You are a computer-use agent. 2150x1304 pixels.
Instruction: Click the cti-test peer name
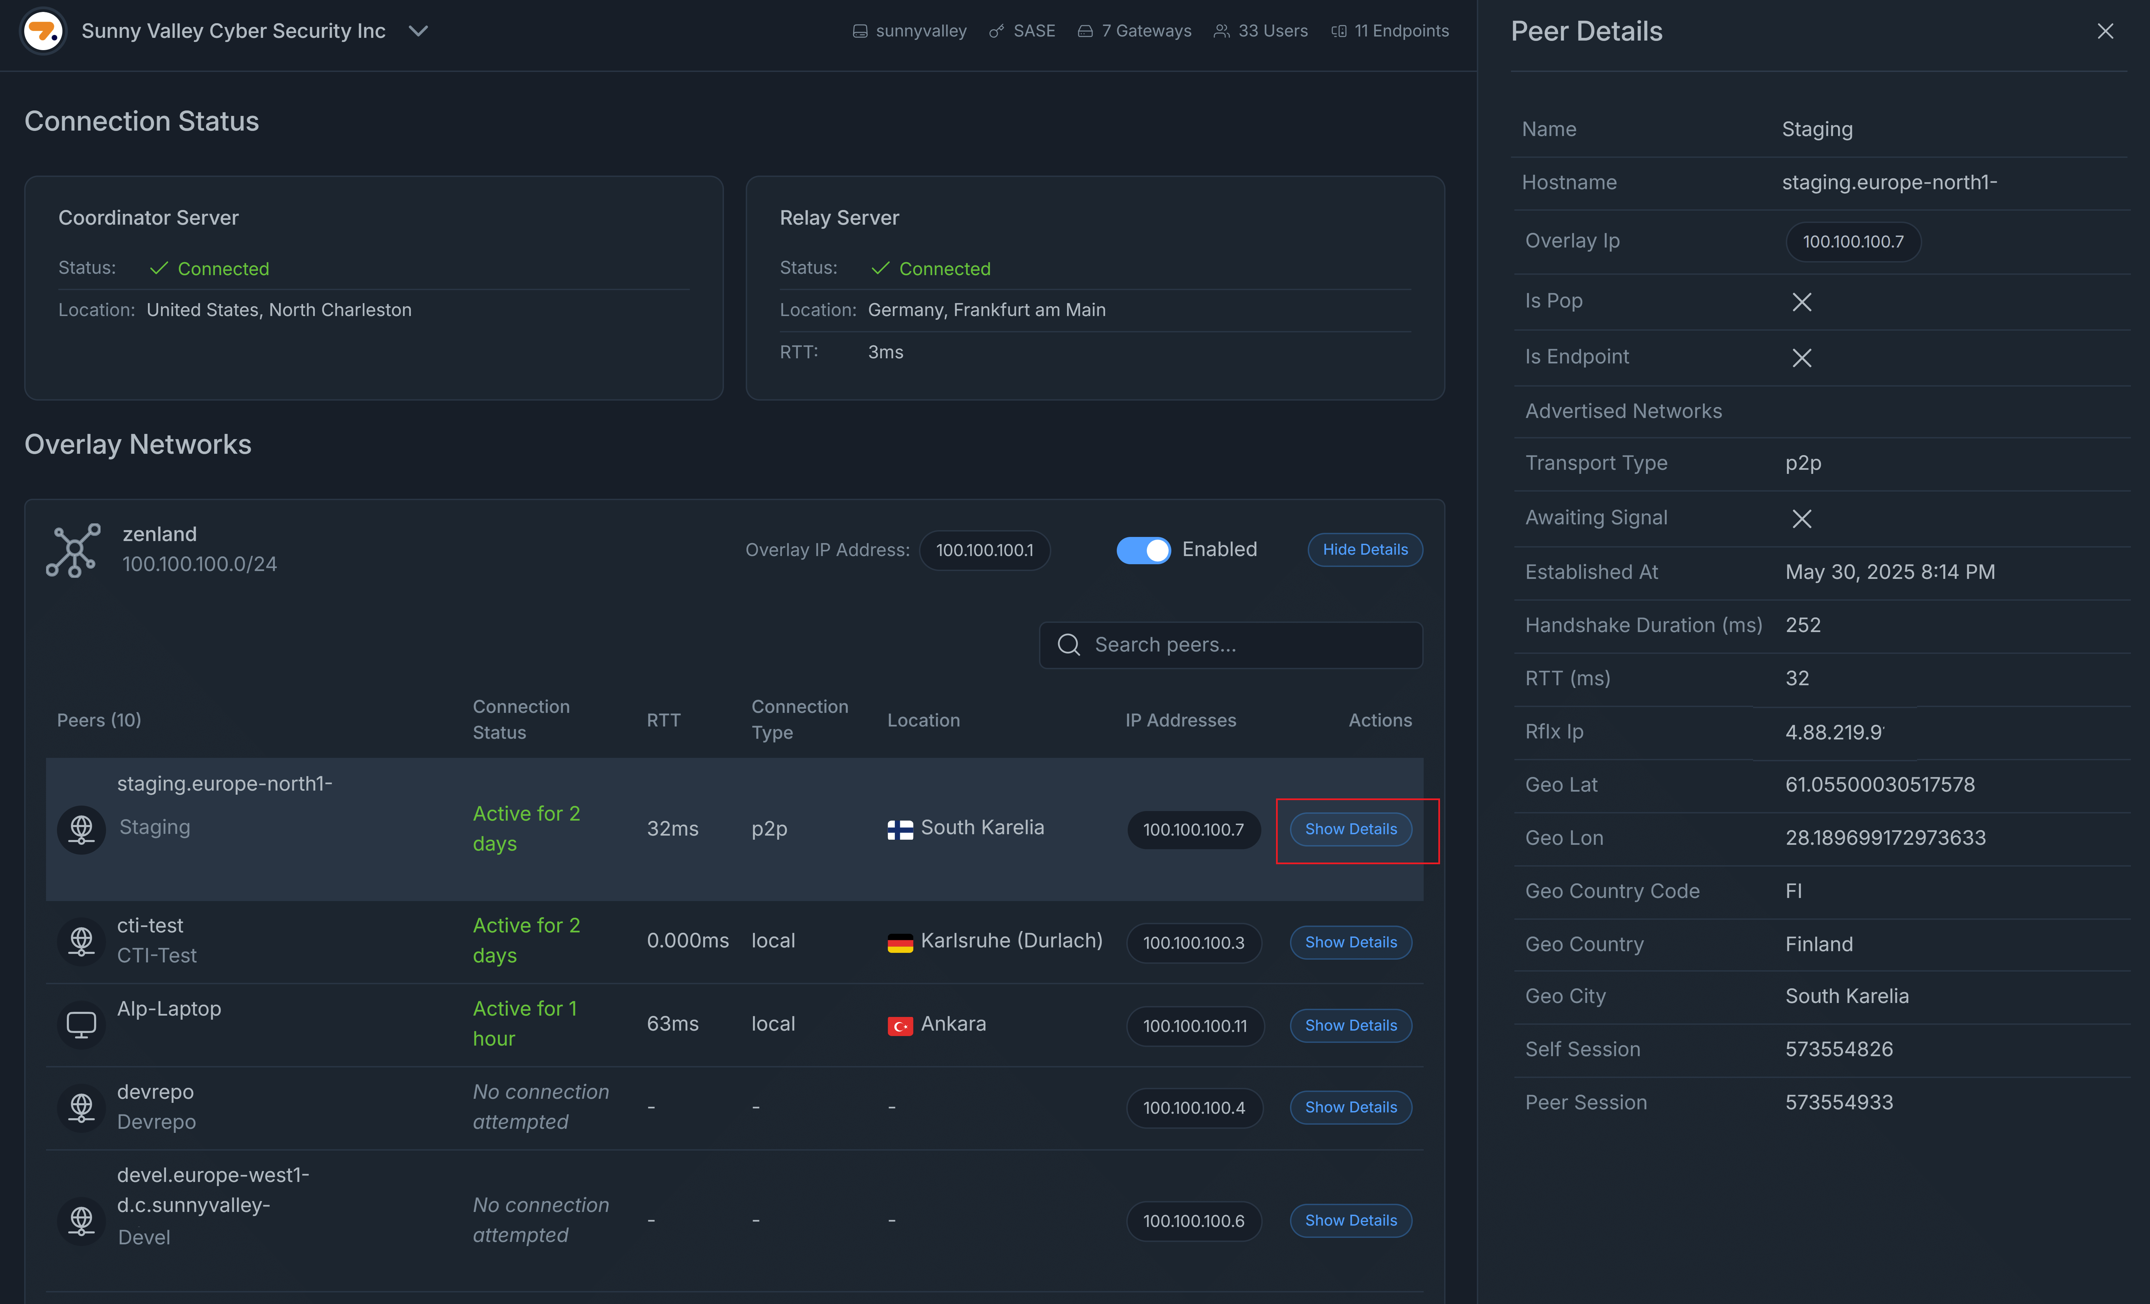pos(150,926)
